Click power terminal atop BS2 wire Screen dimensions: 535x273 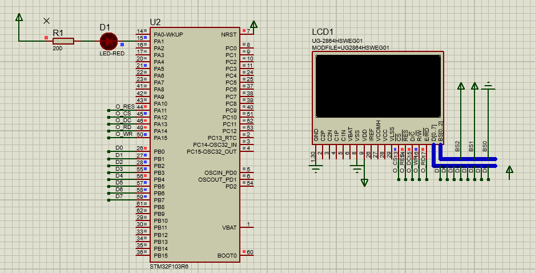(461, 86)
